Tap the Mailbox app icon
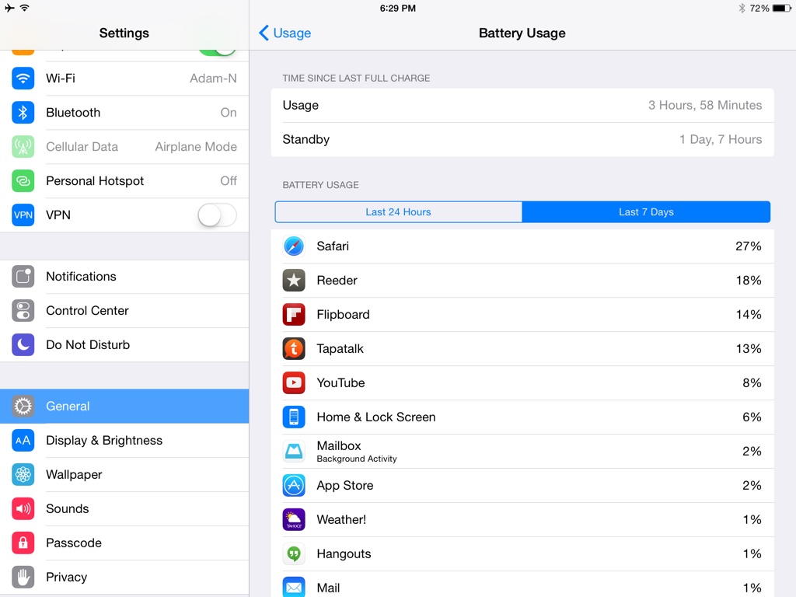796x597 pixels. tap(294, 452)
